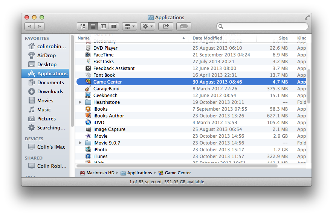This screenshot has width=333, height=216.
Task: Click the search field
Action: coord(262,26)
